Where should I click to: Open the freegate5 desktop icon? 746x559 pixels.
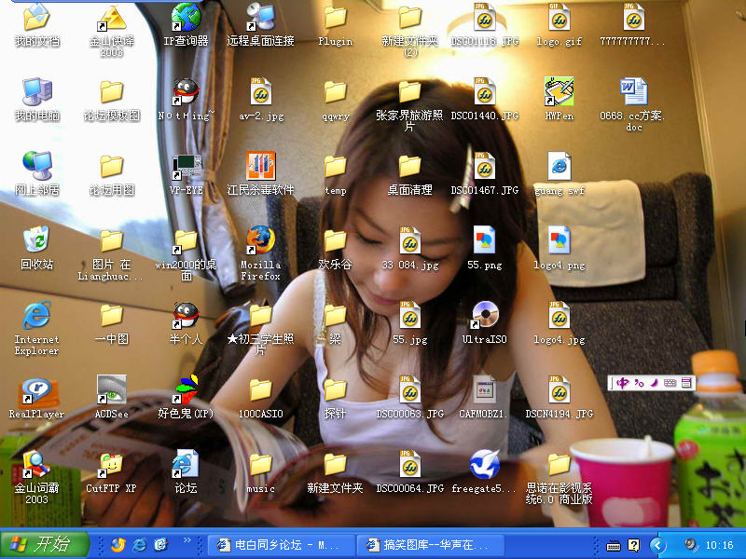tap(484, 465)
